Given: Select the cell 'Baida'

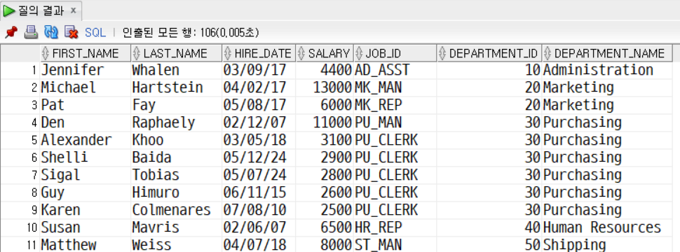Looking at the screenshot, I should (x=176, y=157).
